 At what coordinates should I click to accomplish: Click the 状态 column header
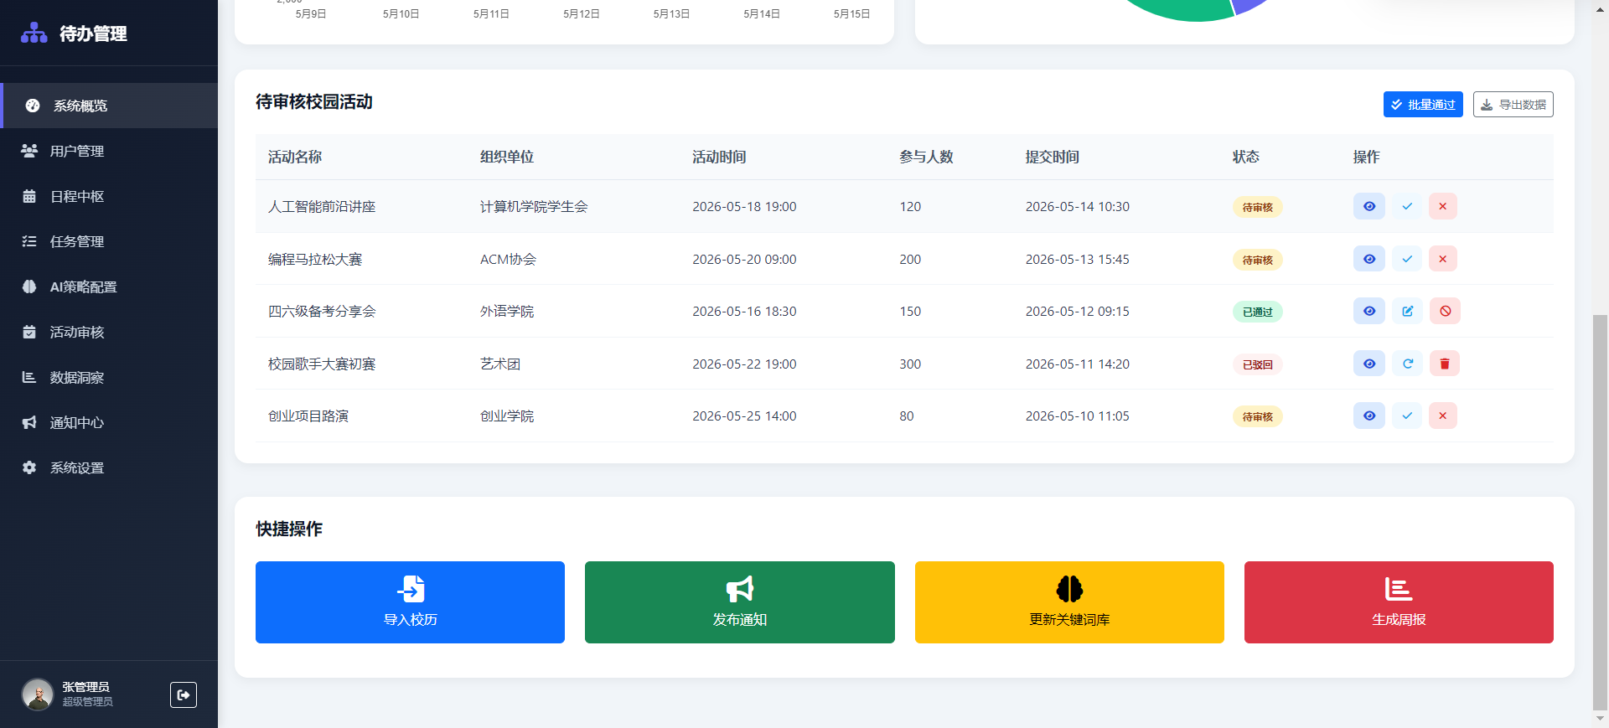[1246, 157]
